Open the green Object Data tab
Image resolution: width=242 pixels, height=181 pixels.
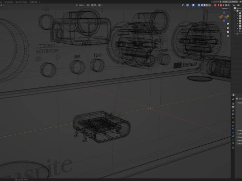[x=233, y=140]
